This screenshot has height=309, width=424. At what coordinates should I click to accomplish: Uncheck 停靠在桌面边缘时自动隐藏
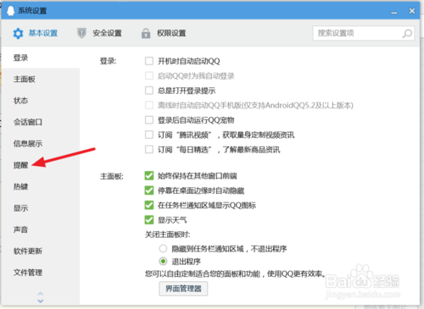coord(149,190)
